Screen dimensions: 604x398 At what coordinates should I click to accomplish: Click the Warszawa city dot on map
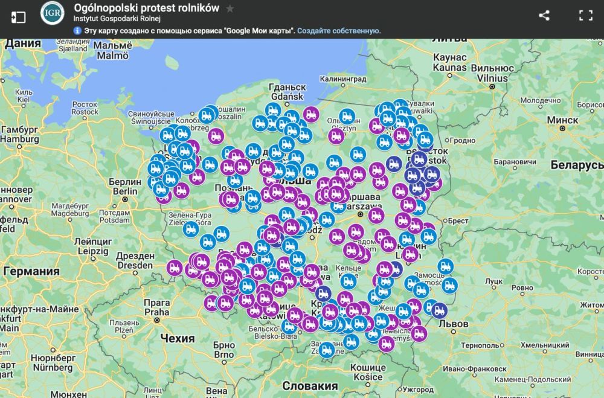tap(360, 214)
